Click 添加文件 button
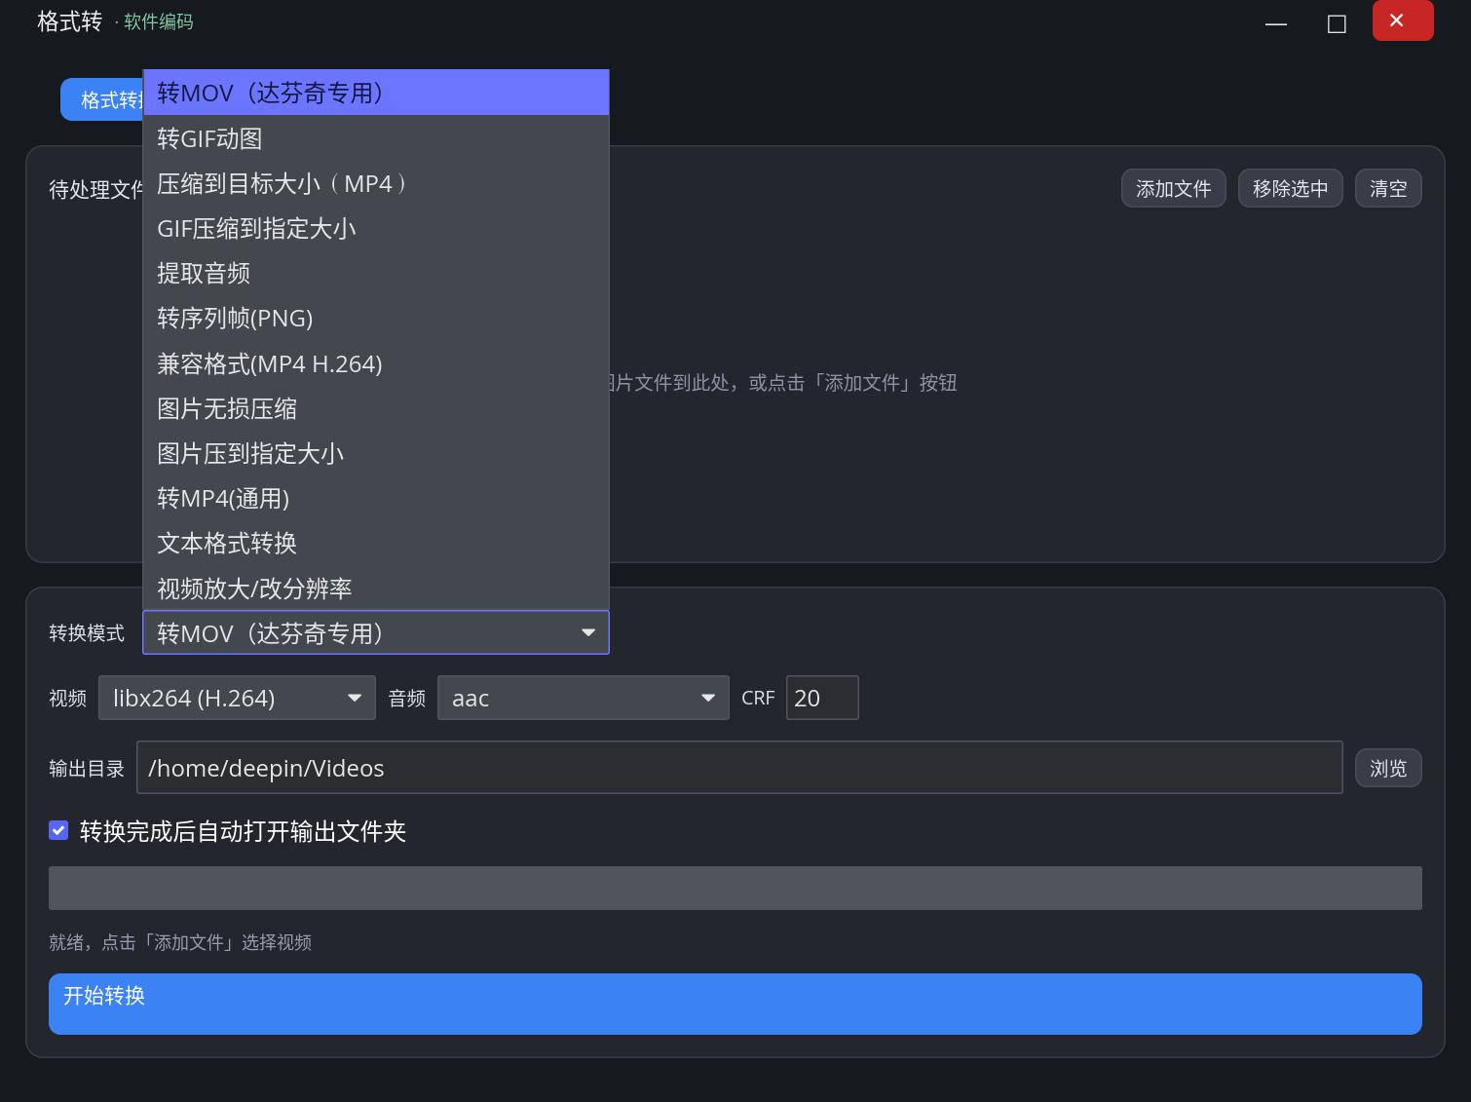The height and width of the screenshot is (1102, 1471). [1173, 188]
